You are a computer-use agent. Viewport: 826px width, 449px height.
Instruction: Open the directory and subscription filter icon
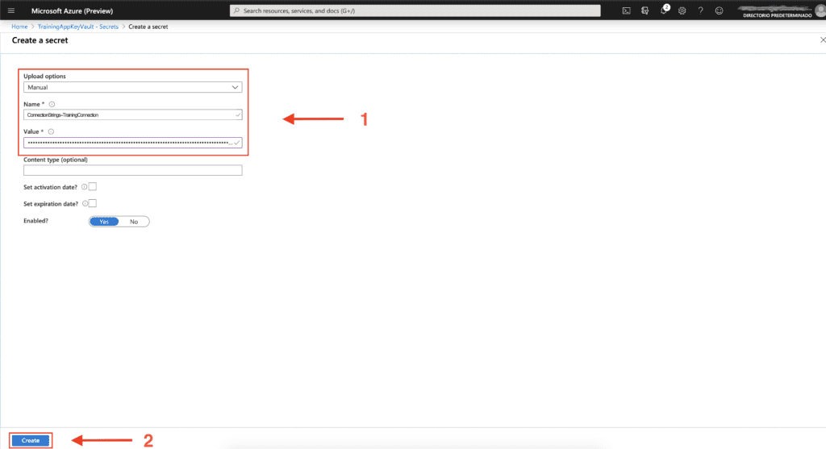pos(645,10)
